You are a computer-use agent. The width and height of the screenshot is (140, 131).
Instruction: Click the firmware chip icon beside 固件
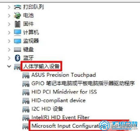point(17,24)
